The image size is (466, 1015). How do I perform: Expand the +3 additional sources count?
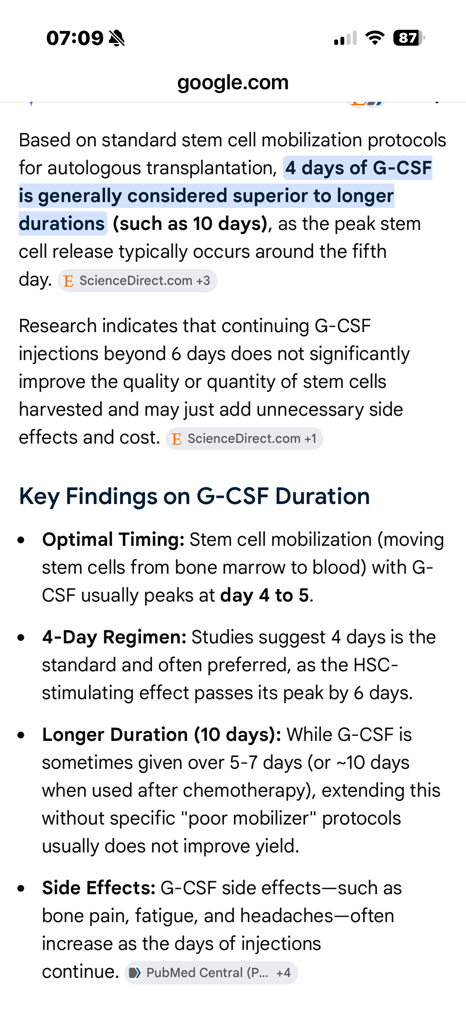tap(203, 281)
